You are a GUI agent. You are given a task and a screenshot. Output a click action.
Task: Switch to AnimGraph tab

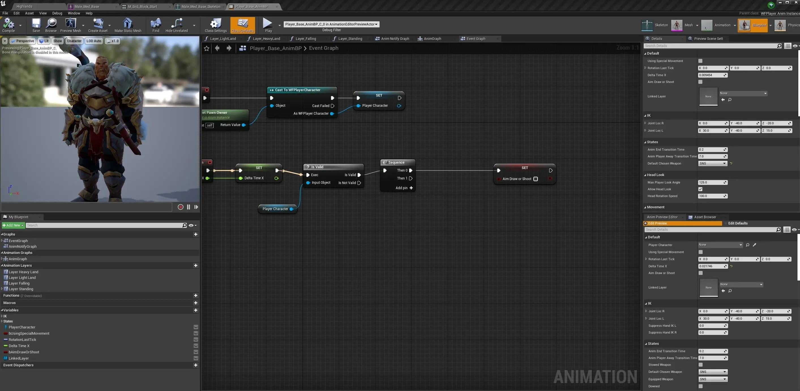[x=432, y=39]
